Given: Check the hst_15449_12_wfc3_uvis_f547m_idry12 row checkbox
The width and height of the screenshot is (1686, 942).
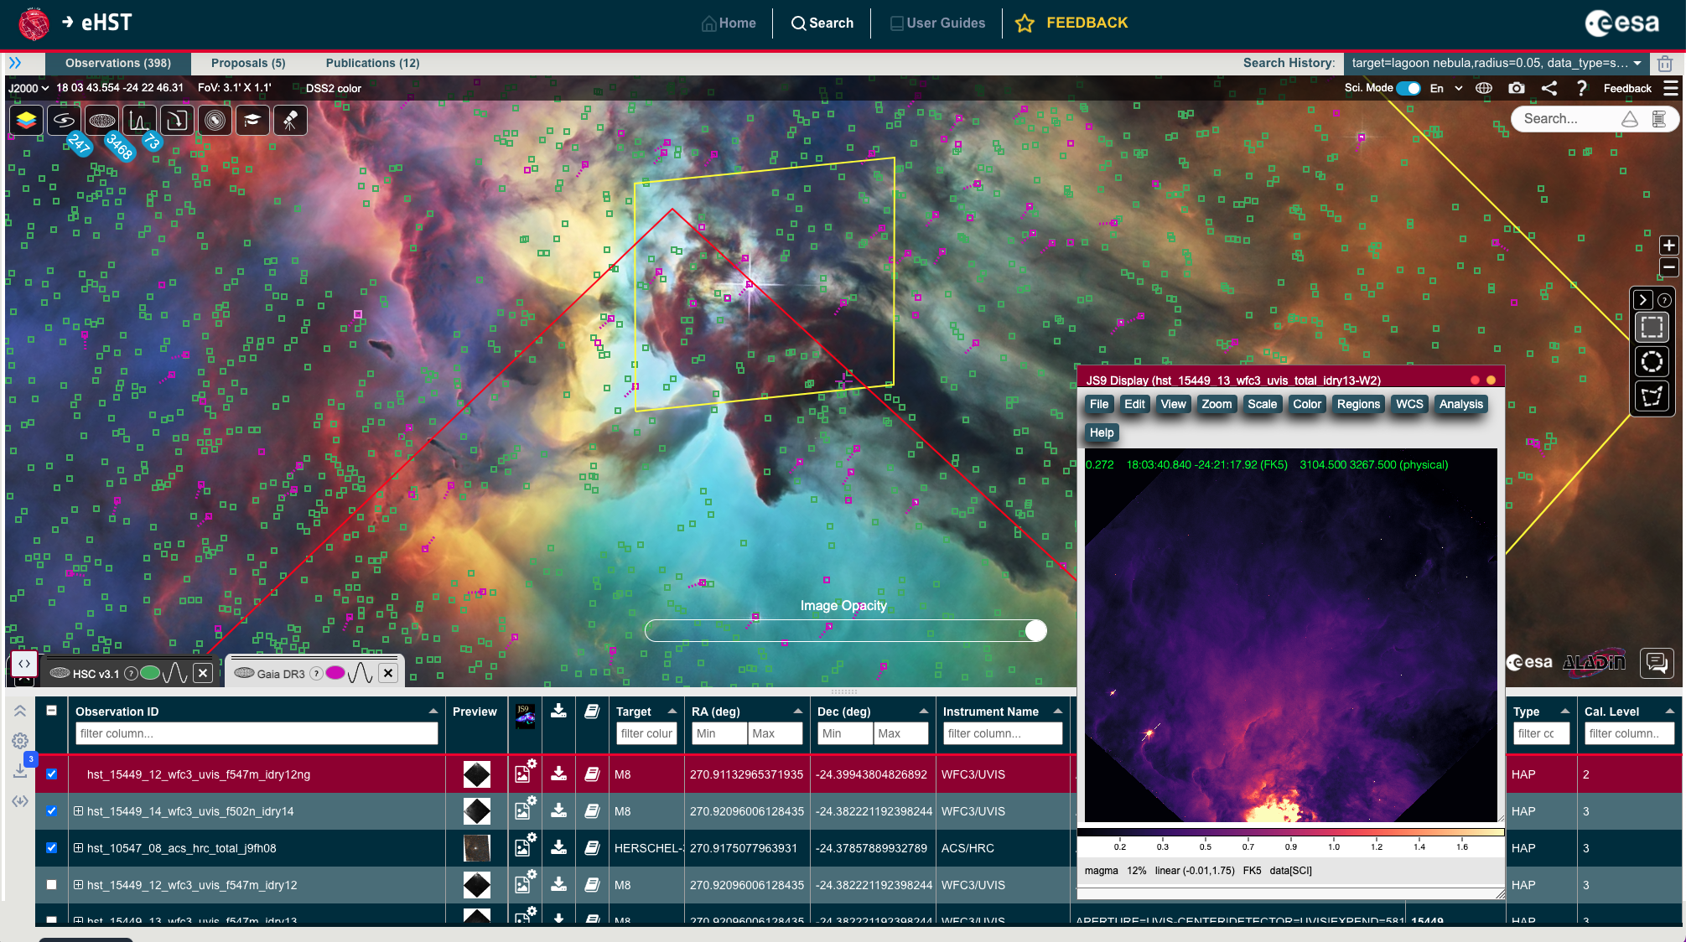Looking at the screenshot, I should tap(52, 884).
